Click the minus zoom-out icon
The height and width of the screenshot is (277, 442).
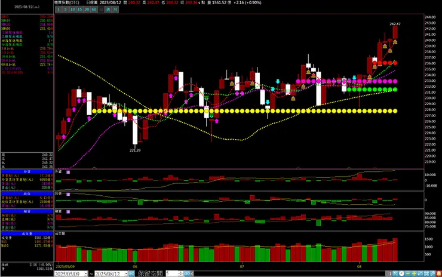(x=407, y=273)
